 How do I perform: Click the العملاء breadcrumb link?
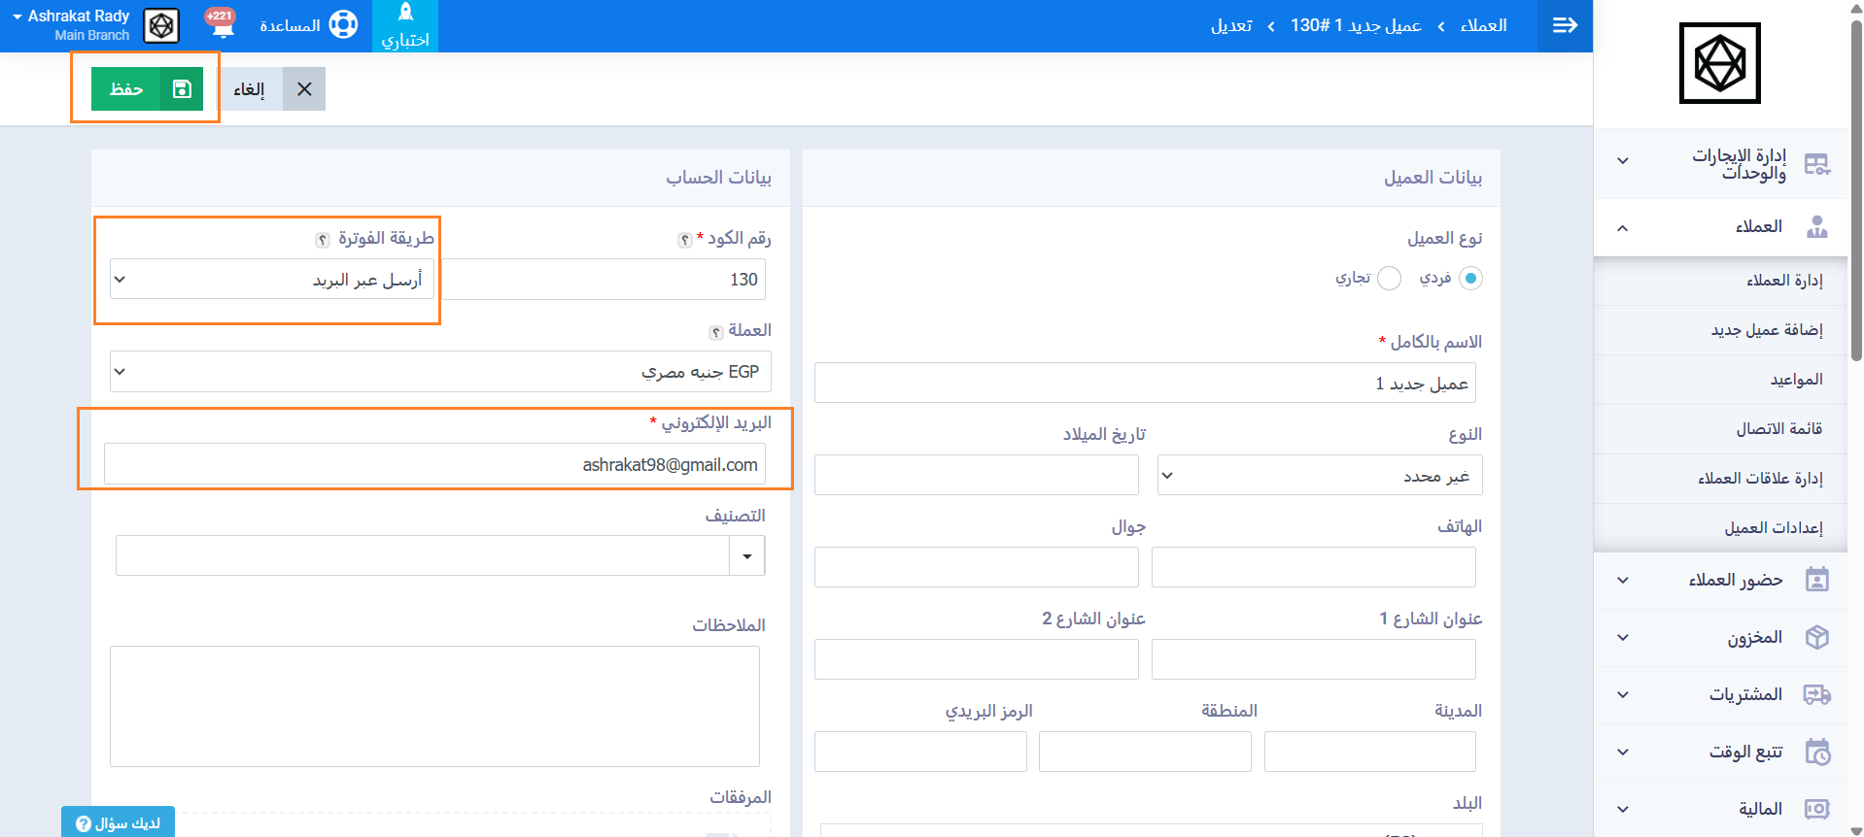(1483, 25)
